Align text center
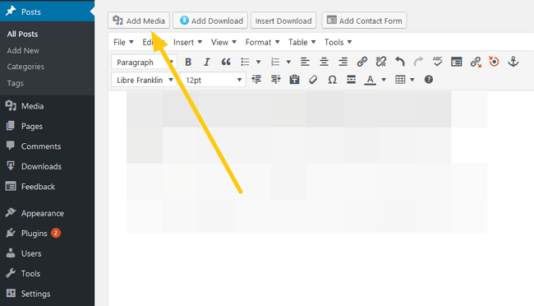This screenshot has height=306, width=534. pos(324,62)
